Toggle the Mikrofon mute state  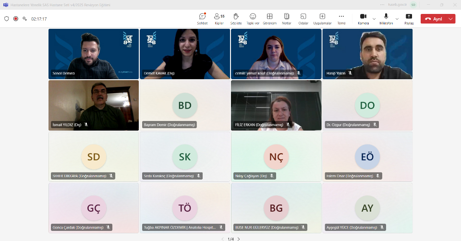(386, 19)
